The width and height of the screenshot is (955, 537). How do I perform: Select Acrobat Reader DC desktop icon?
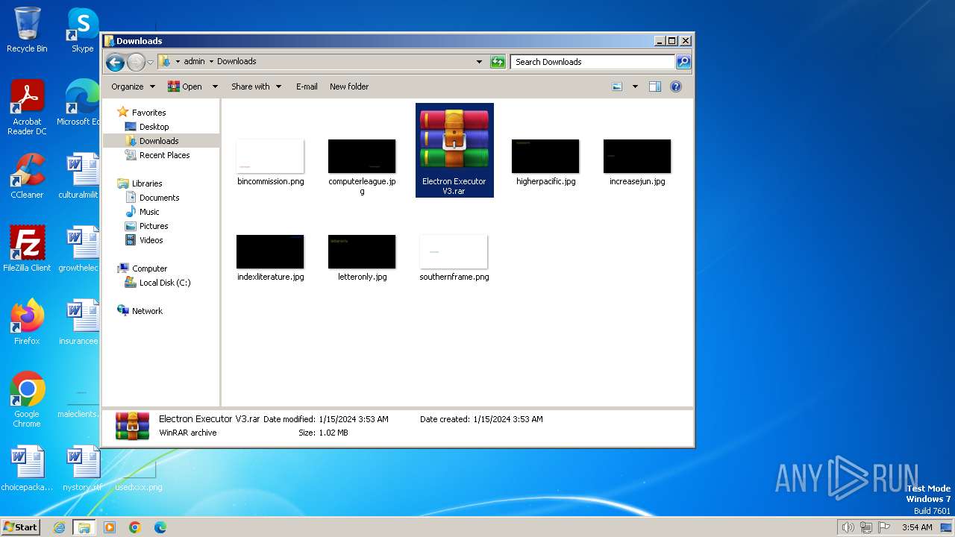(x=27, y=108)
